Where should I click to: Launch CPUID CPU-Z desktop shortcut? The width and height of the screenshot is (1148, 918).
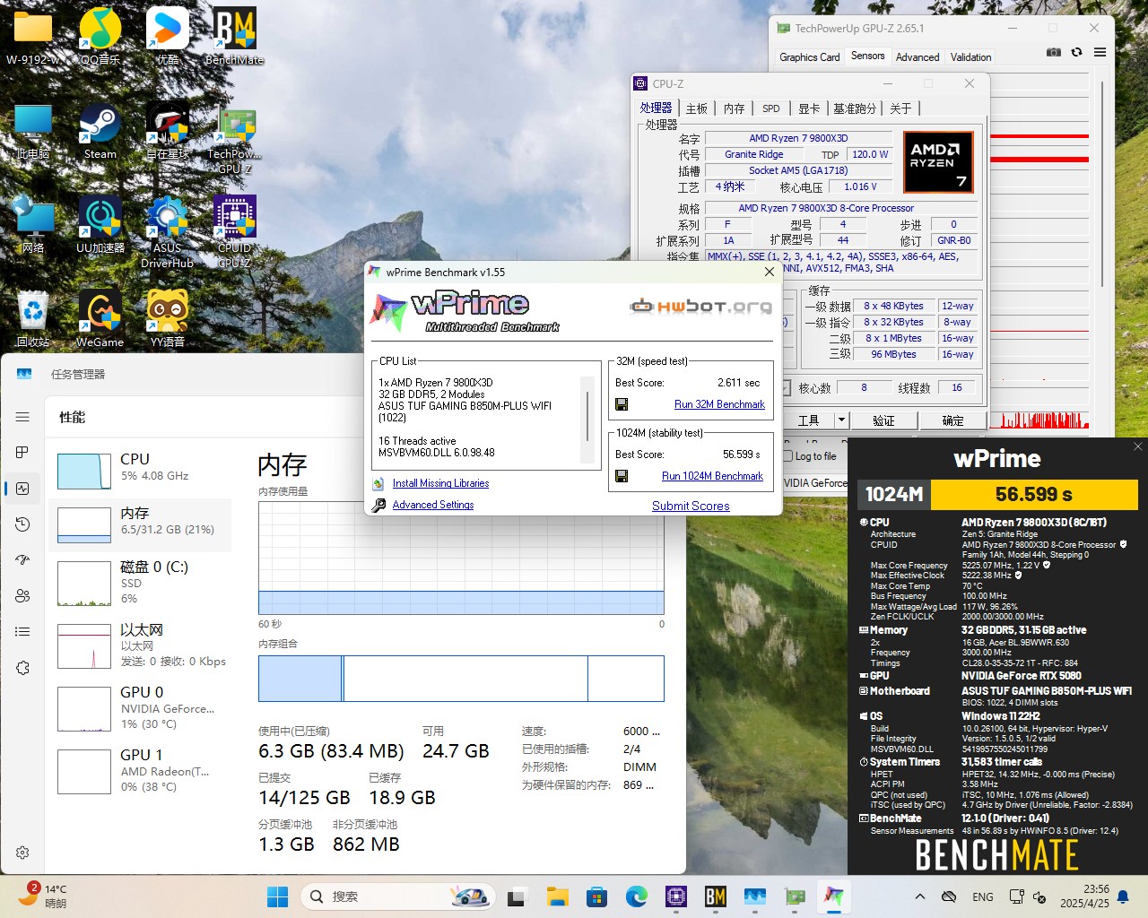(235, 232)
